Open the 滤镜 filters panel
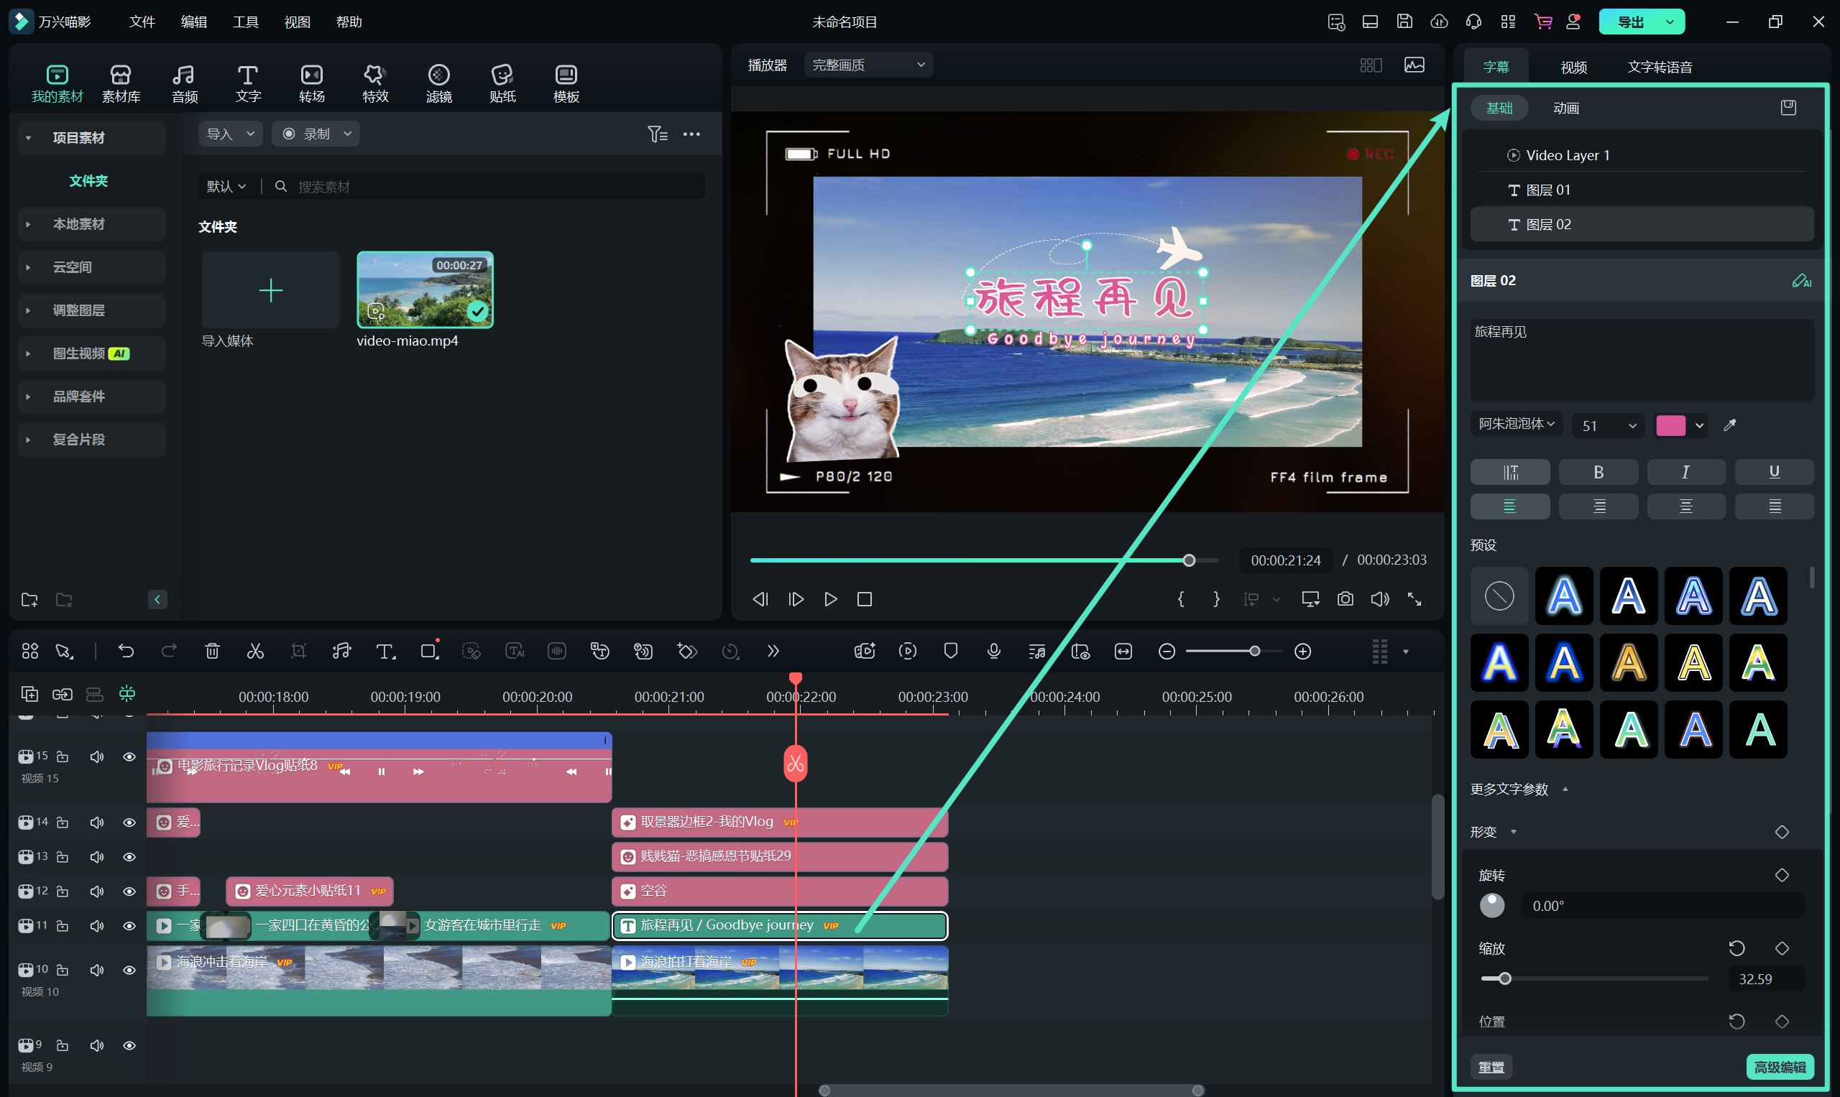The height and width of the screenshot is (1097, 1840). [438, 83]
